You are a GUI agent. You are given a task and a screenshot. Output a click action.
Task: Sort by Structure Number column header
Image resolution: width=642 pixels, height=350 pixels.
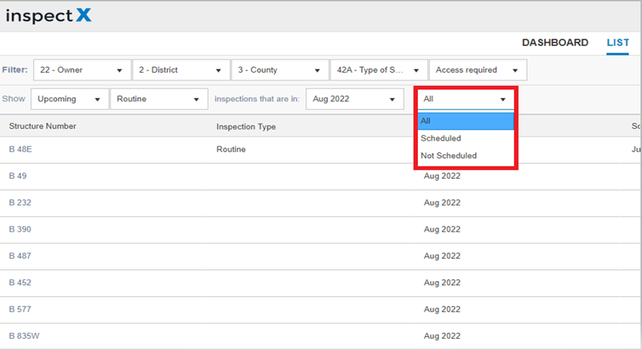tap(42, 126)
